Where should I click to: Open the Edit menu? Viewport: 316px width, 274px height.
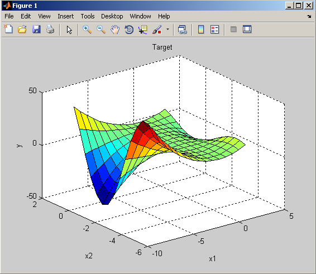[26, 16]
